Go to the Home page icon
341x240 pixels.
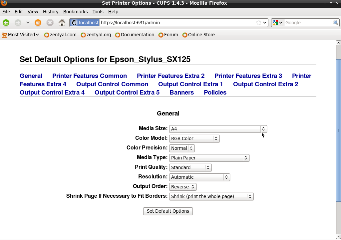pos(62,23)
